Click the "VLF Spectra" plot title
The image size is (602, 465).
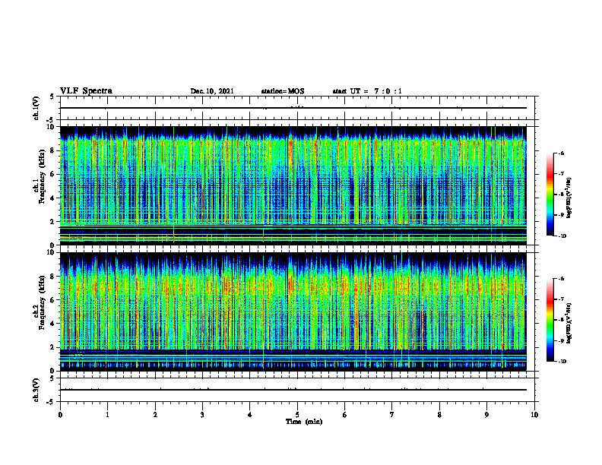coord(86,91)
